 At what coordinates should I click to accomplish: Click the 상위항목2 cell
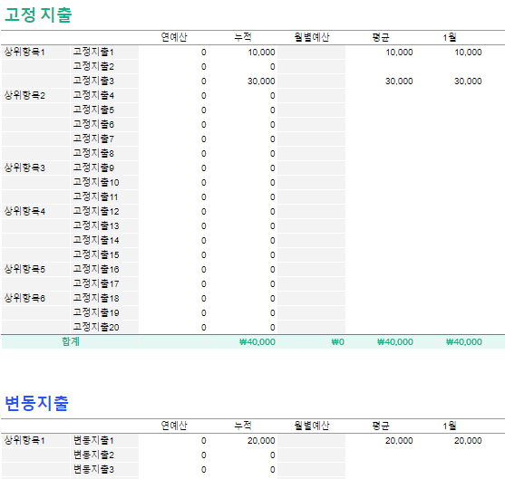[35, 96]
